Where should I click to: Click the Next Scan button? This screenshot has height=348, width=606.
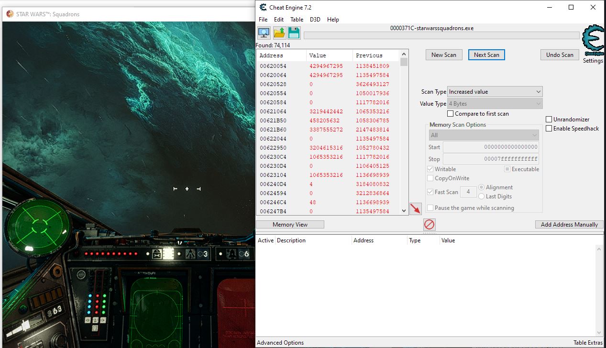[x=486, y=55]
